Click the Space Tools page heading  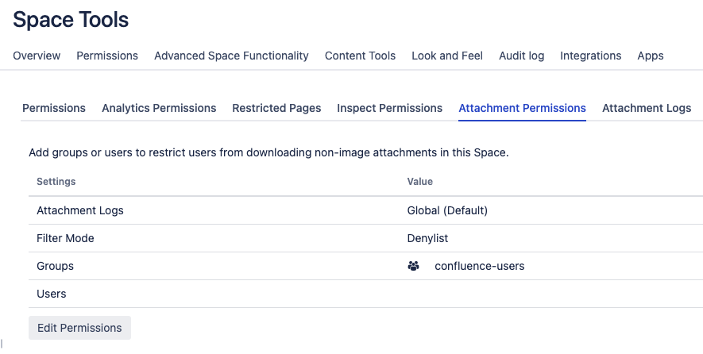(71, 20)
